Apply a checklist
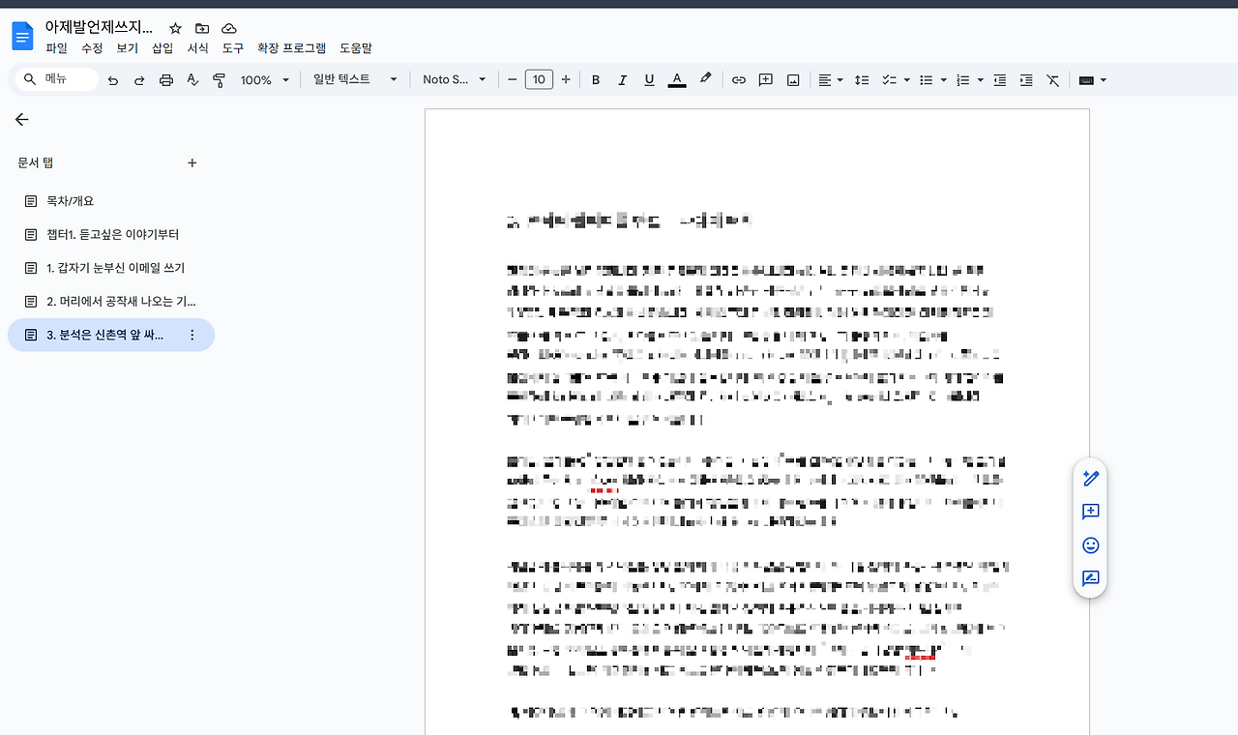Viewport: 1238px width, 735px height. pos(890,80)
